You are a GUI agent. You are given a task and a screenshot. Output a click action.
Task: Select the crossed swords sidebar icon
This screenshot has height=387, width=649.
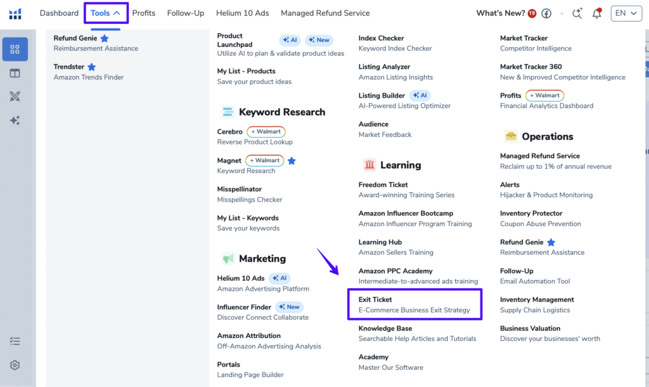(x=15, y=97)
